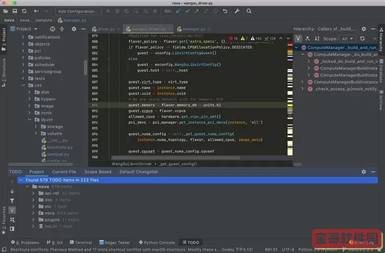Toggle the Database side tab
This screenshot has height=253, width=385.
tap(381, 71)
